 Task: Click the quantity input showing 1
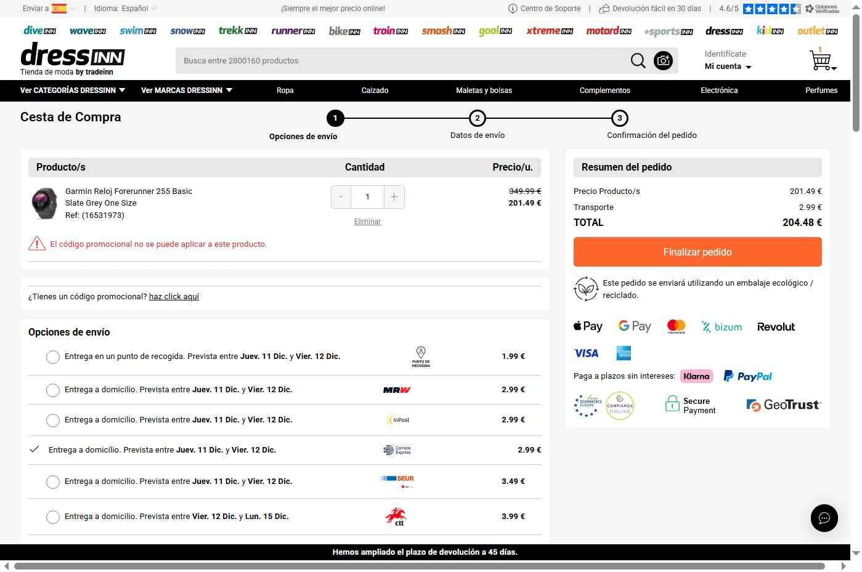point(367,197)
